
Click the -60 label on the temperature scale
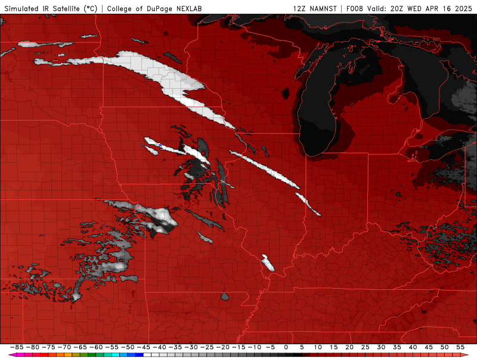[96, 347]
